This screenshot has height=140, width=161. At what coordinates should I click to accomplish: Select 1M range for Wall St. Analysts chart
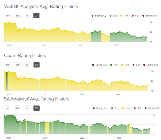7,16
